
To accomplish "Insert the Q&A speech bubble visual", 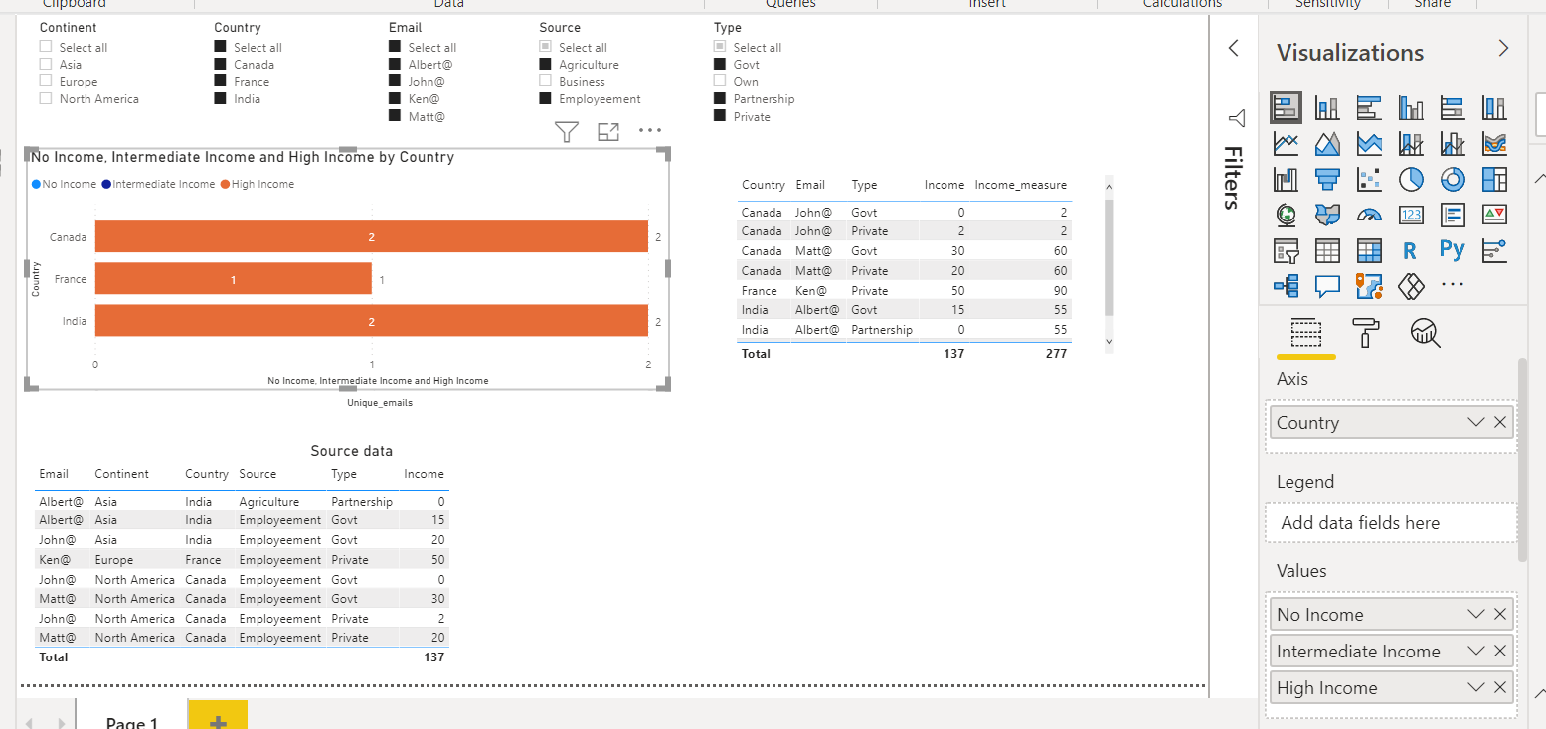I will tap(1327, 286).
